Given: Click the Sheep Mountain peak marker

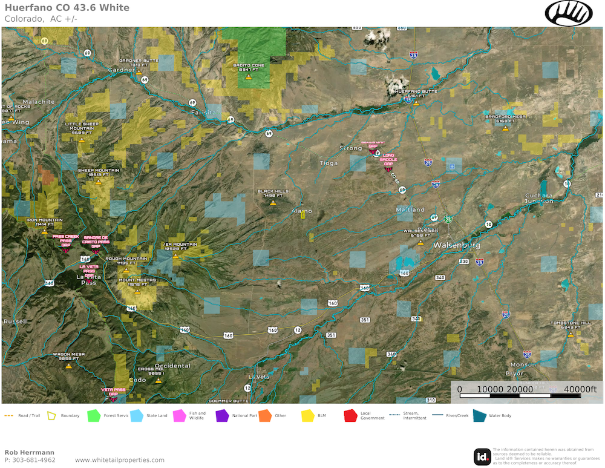Looking at the screenshot, I should (99, 181).
